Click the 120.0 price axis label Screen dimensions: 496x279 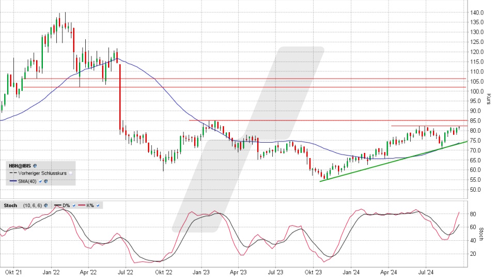pyautogui.click(x=477, y=52)
